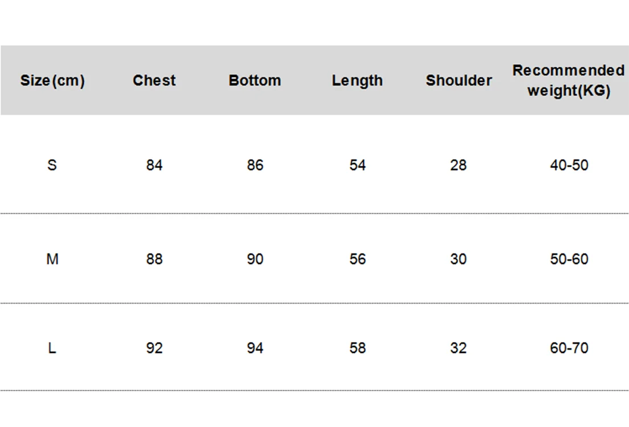Click the 60-70 recommended weight cell
Image resolution: width=629 pixels, height=427 pixels.
coord(569,348)
